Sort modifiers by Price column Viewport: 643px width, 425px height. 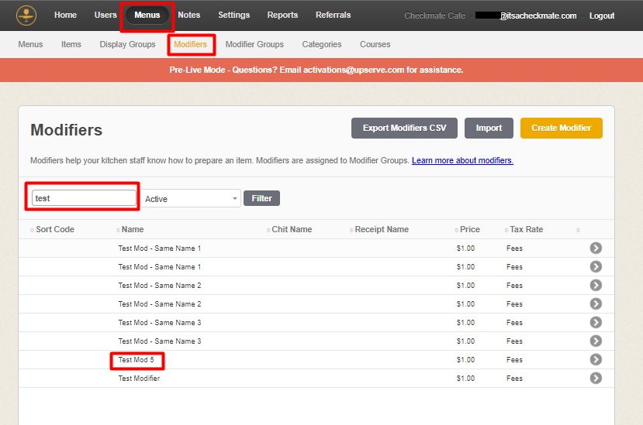pos(469,230)
